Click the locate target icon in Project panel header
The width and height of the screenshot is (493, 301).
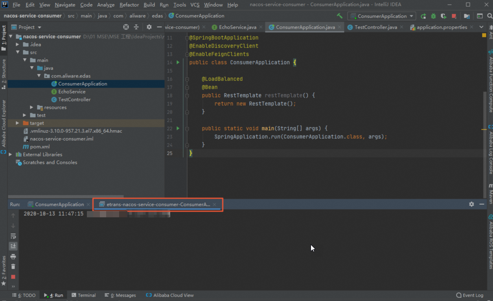126,27
